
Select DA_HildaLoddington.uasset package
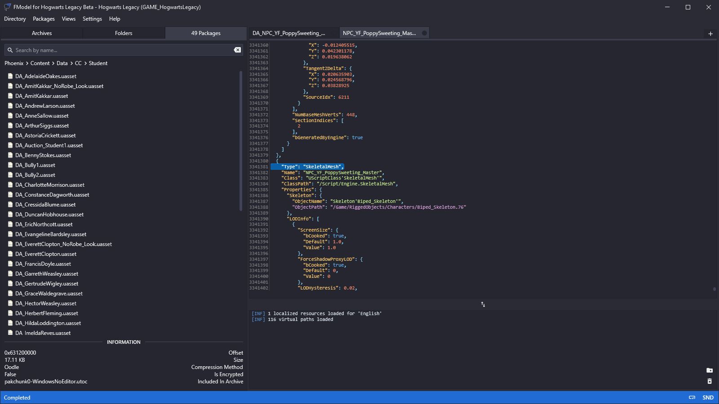point(48,323)
